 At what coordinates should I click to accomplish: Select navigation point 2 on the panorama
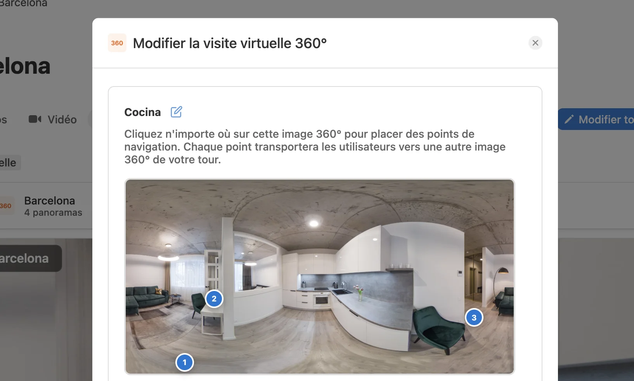[x=214, y=299]
